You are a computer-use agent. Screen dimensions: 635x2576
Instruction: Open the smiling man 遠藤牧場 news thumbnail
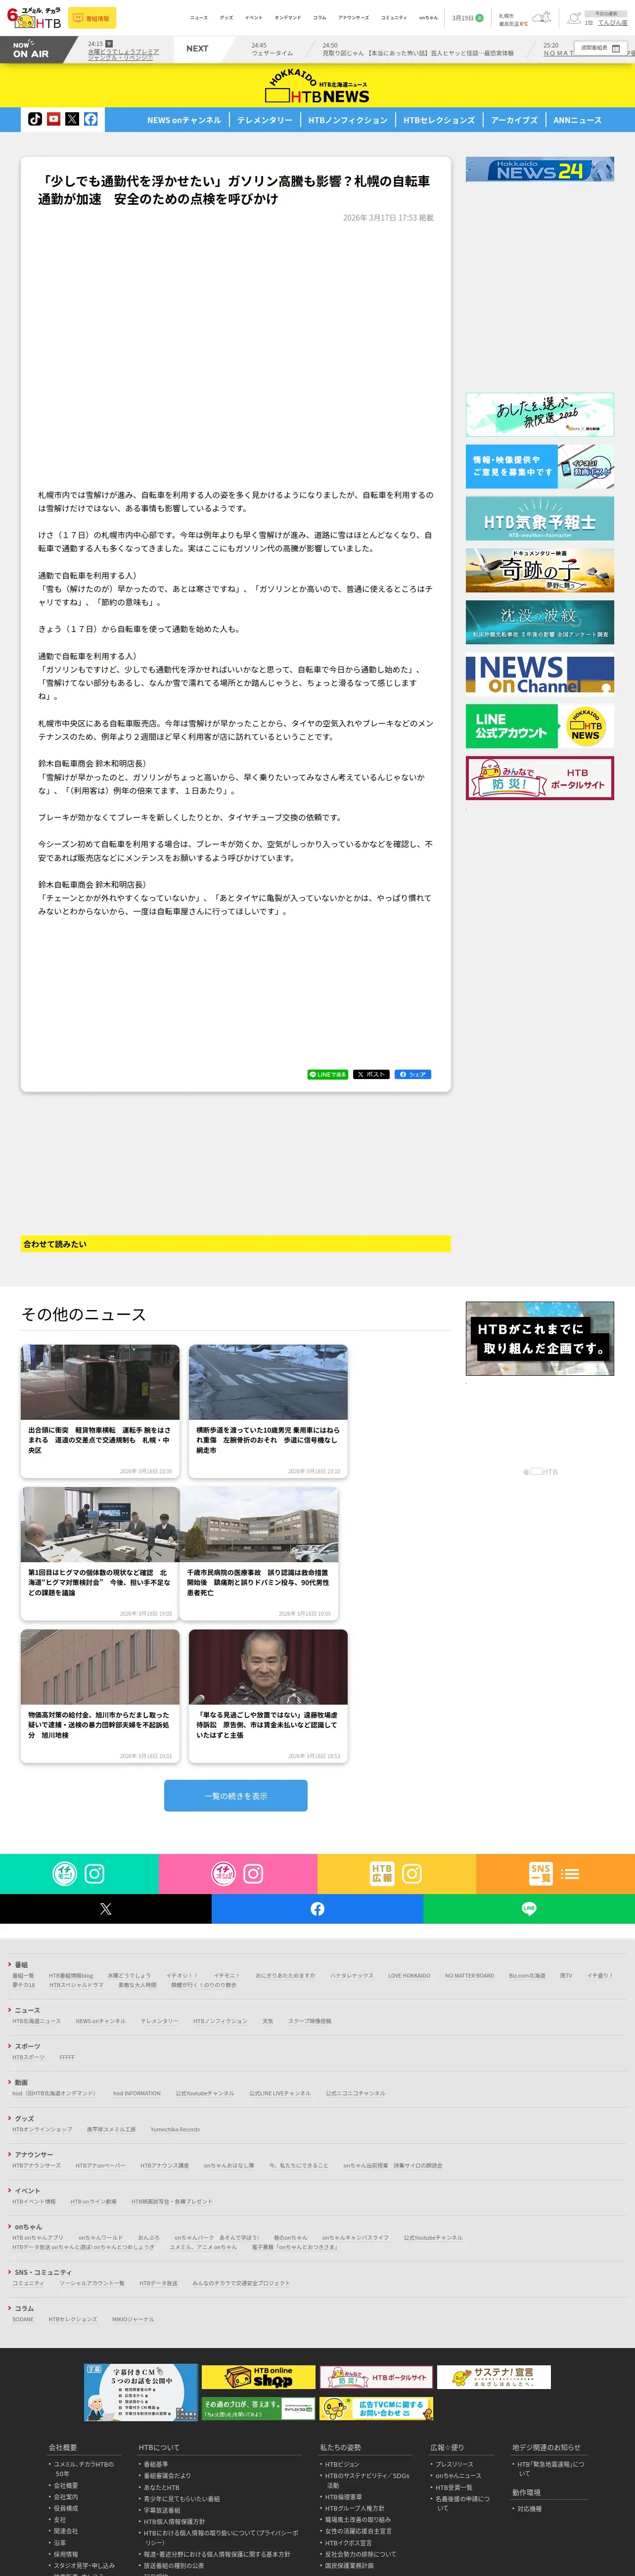click(x=268, y=1667)
